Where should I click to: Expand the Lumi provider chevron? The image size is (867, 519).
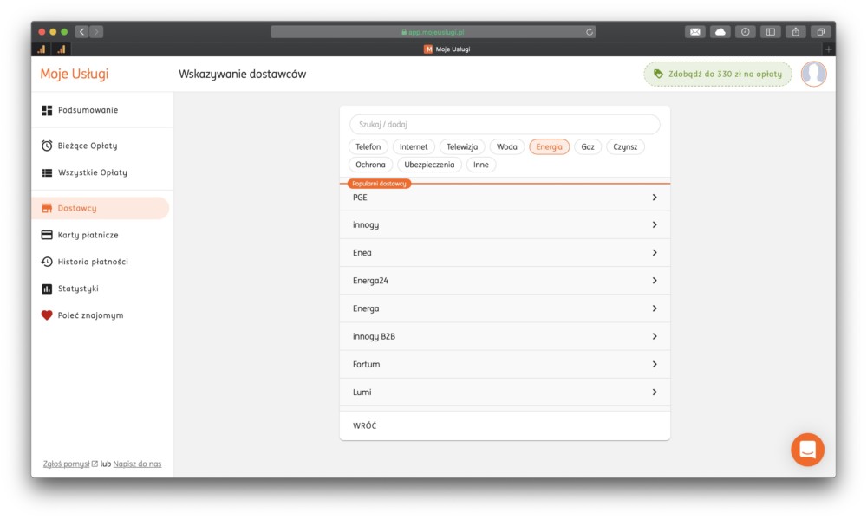pos(655,392)
